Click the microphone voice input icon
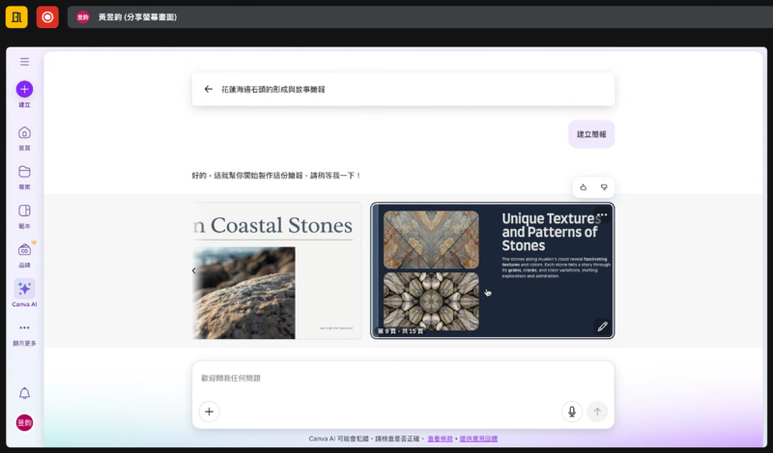 (572, 411)
